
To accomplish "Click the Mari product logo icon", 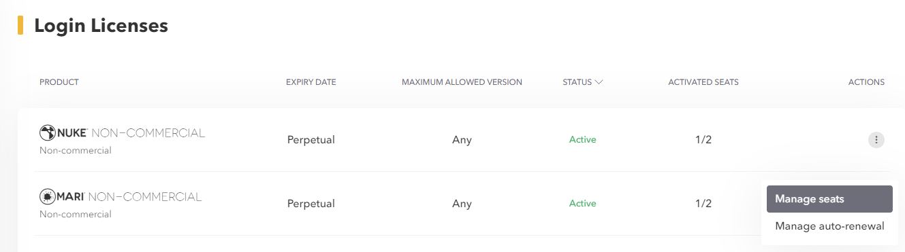I will (48, 197).
